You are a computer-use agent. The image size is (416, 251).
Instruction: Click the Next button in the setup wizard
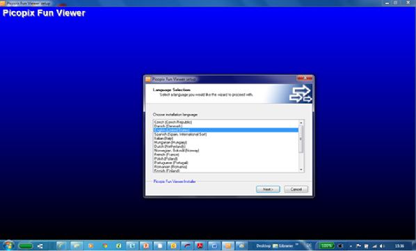tap(268, 189)
